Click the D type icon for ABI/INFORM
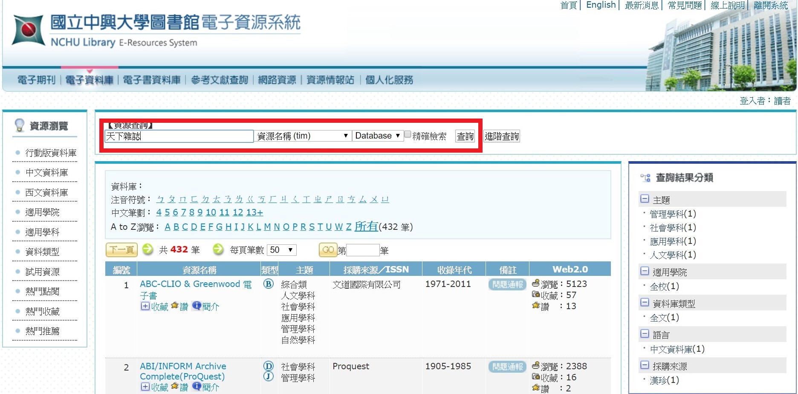The width and height of the screenshot is (798, 394). pos(268,366)
